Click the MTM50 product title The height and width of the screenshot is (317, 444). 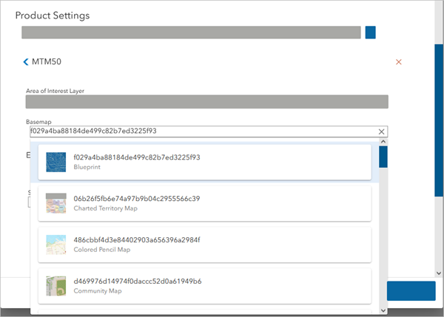[x=47, y=62]
